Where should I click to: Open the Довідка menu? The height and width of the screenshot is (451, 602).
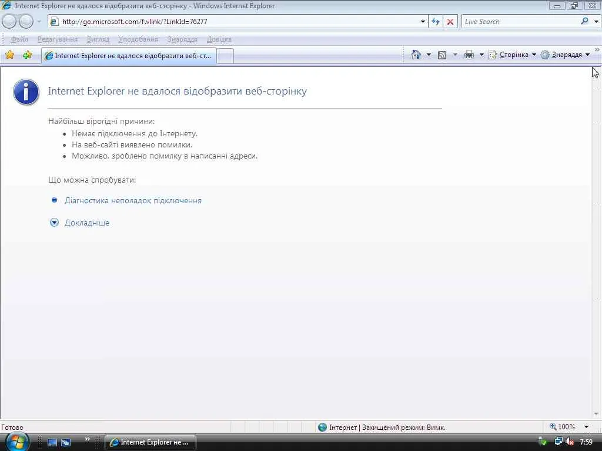[219, 39]
